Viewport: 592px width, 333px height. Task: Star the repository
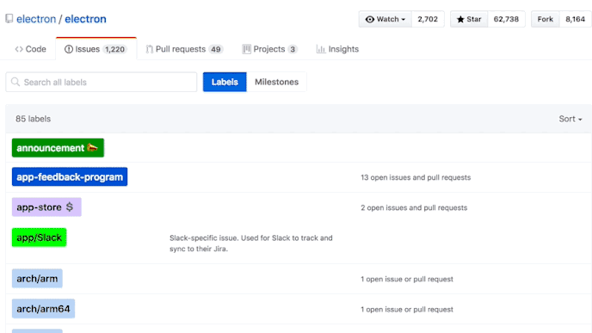[469, 19]
